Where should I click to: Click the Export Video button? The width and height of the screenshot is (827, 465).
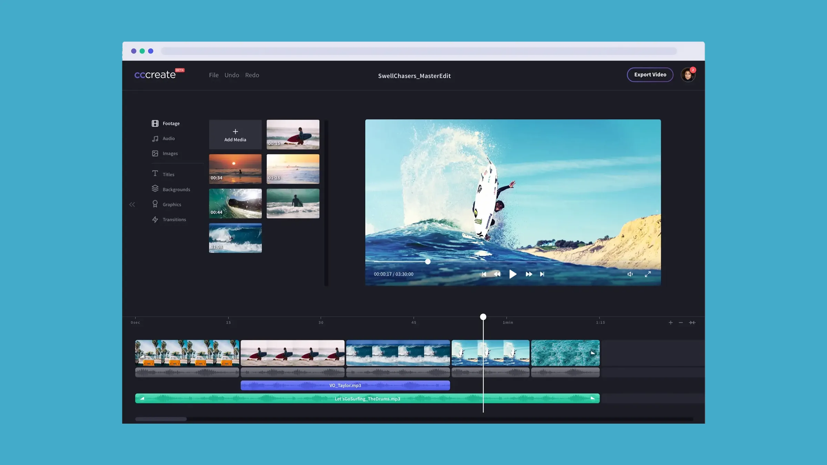tap(650, 74)
